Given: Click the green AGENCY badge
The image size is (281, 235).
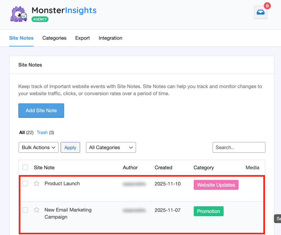Looking at the screenshot, I should 40,19.
